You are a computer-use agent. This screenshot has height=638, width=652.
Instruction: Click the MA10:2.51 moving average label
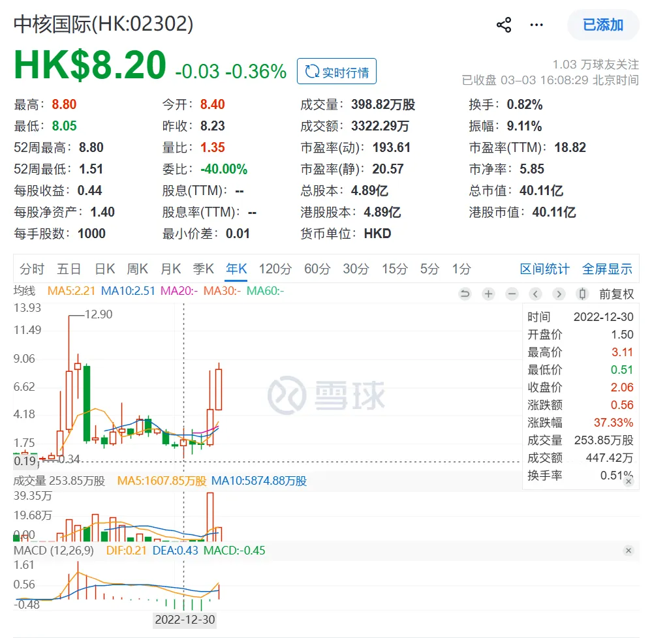tap(128, 291)
